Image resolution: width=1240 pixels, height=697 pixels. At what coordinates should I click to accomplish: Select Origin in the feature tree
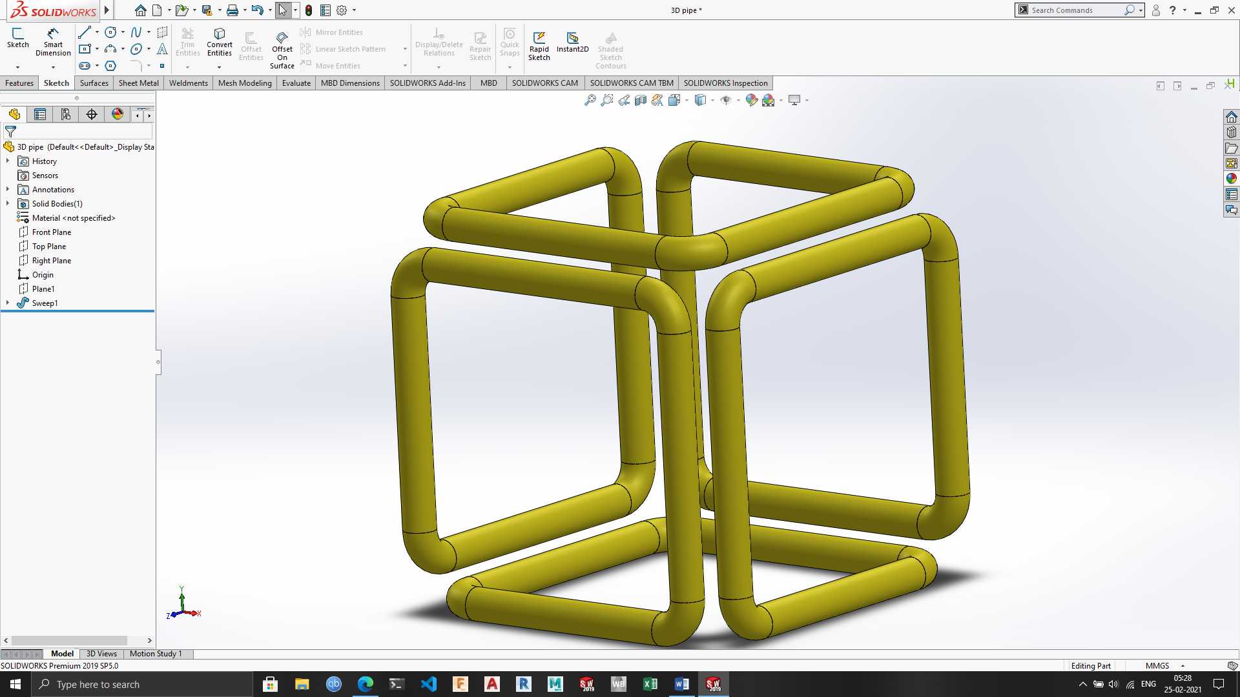43,274
